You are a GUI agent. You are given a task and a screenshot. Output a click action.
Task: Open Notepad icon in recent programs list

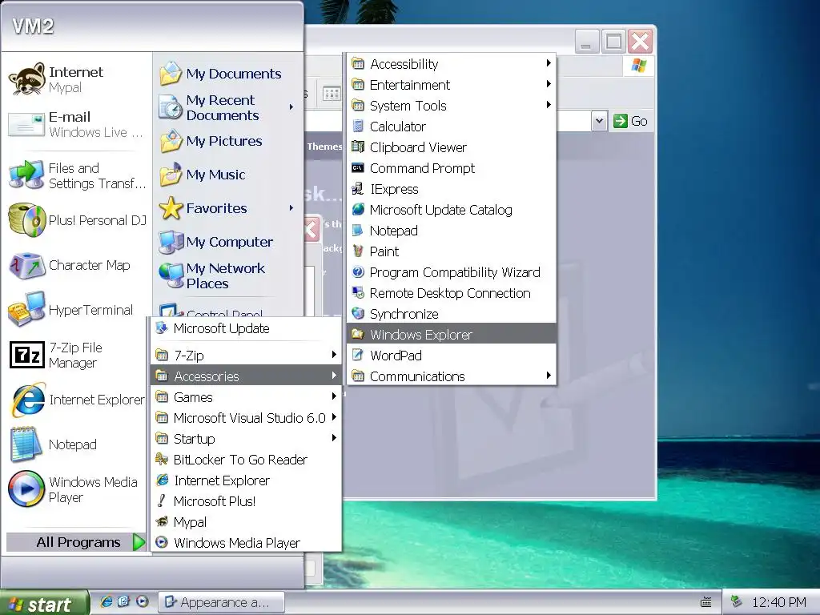pyautogui.click(x=26, y=444)
